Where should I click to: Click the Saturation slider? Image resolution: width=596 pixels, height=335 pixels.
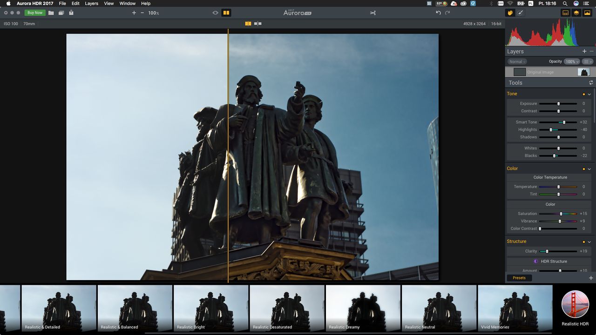(558, 214)
